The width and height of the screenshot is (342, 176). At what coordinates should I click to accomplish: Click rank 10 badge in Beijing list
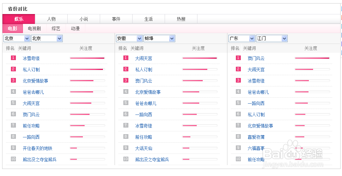[x=13, y=159]
